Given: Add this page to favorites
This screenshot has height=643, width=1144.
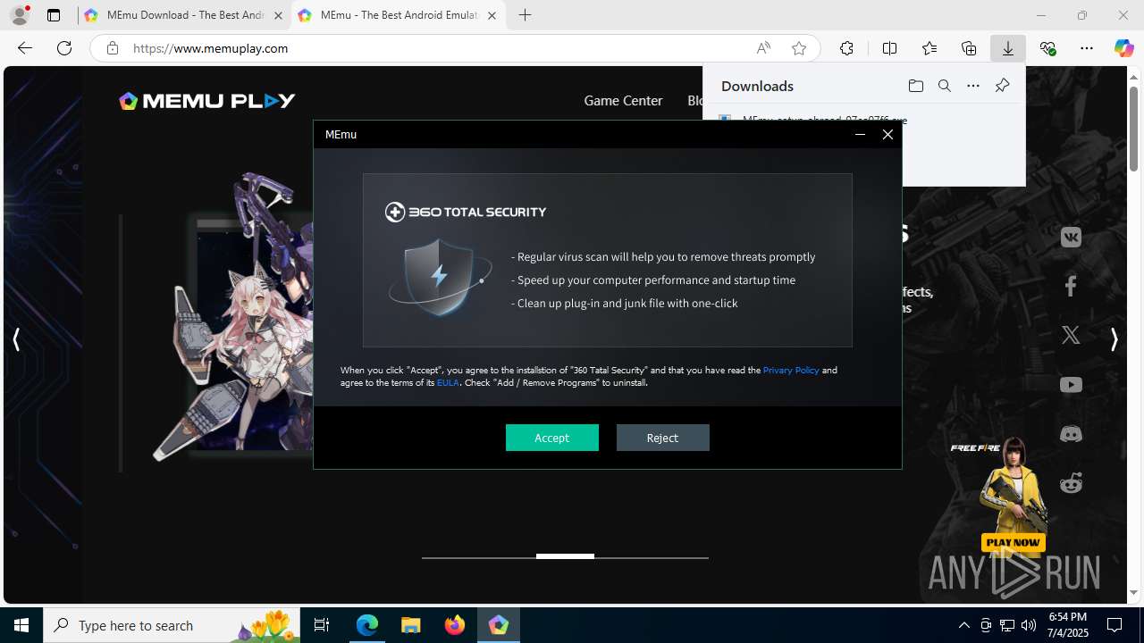Looking at the screenshot, I should 799,48.
